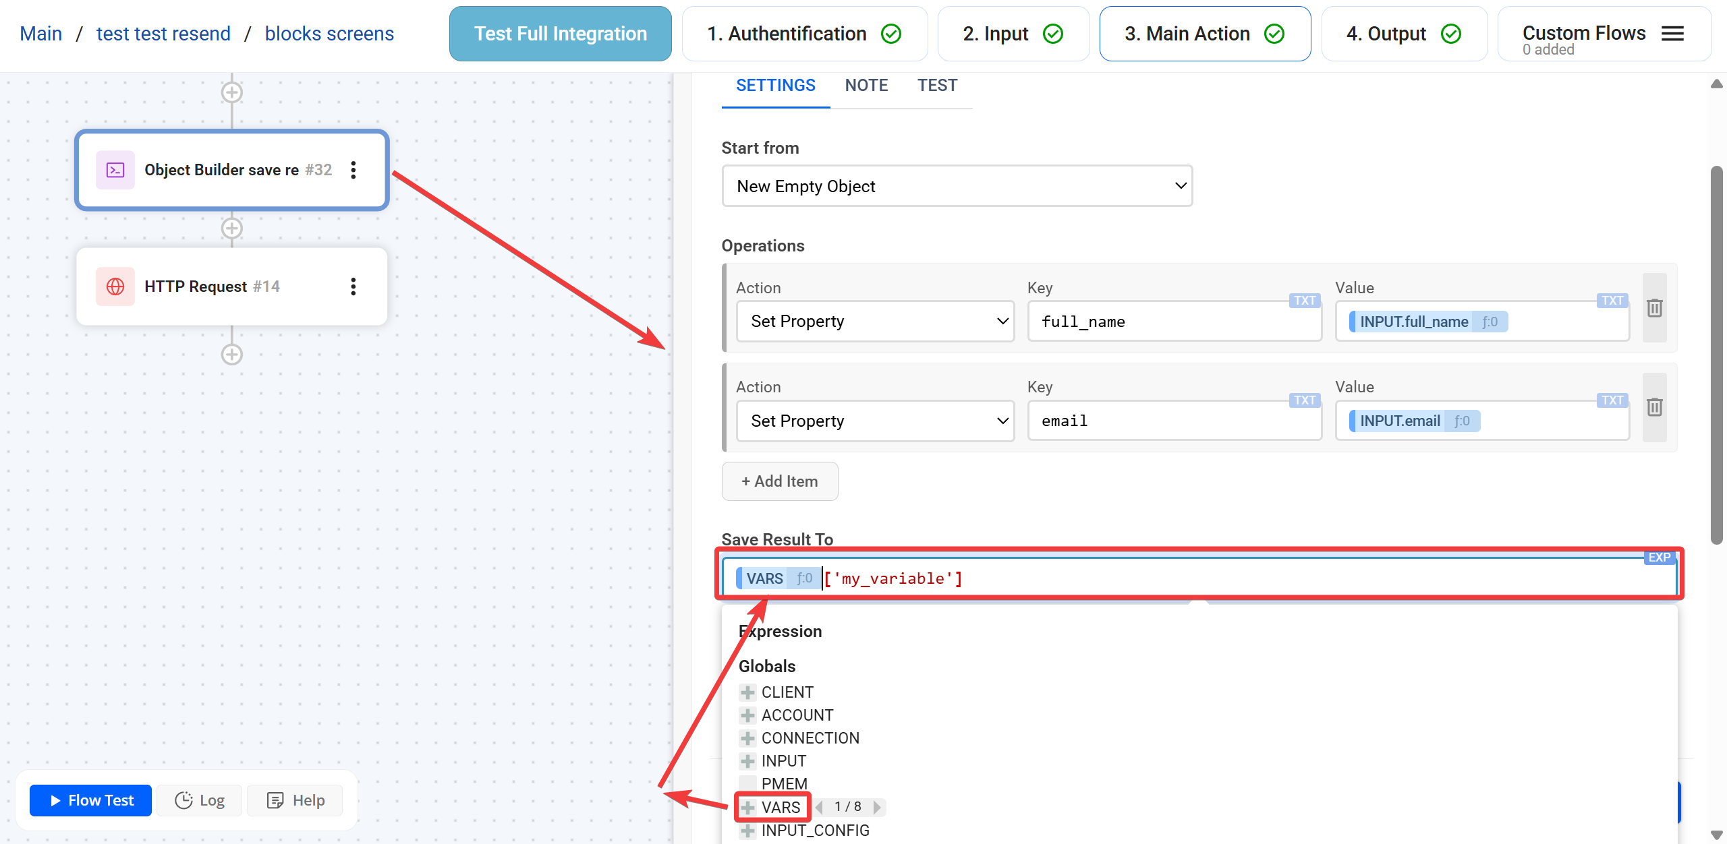Viewport: 1727px width, 844px height.
Task: Open the Custom Flows hamburger menu
Action: click(1672, 34)
